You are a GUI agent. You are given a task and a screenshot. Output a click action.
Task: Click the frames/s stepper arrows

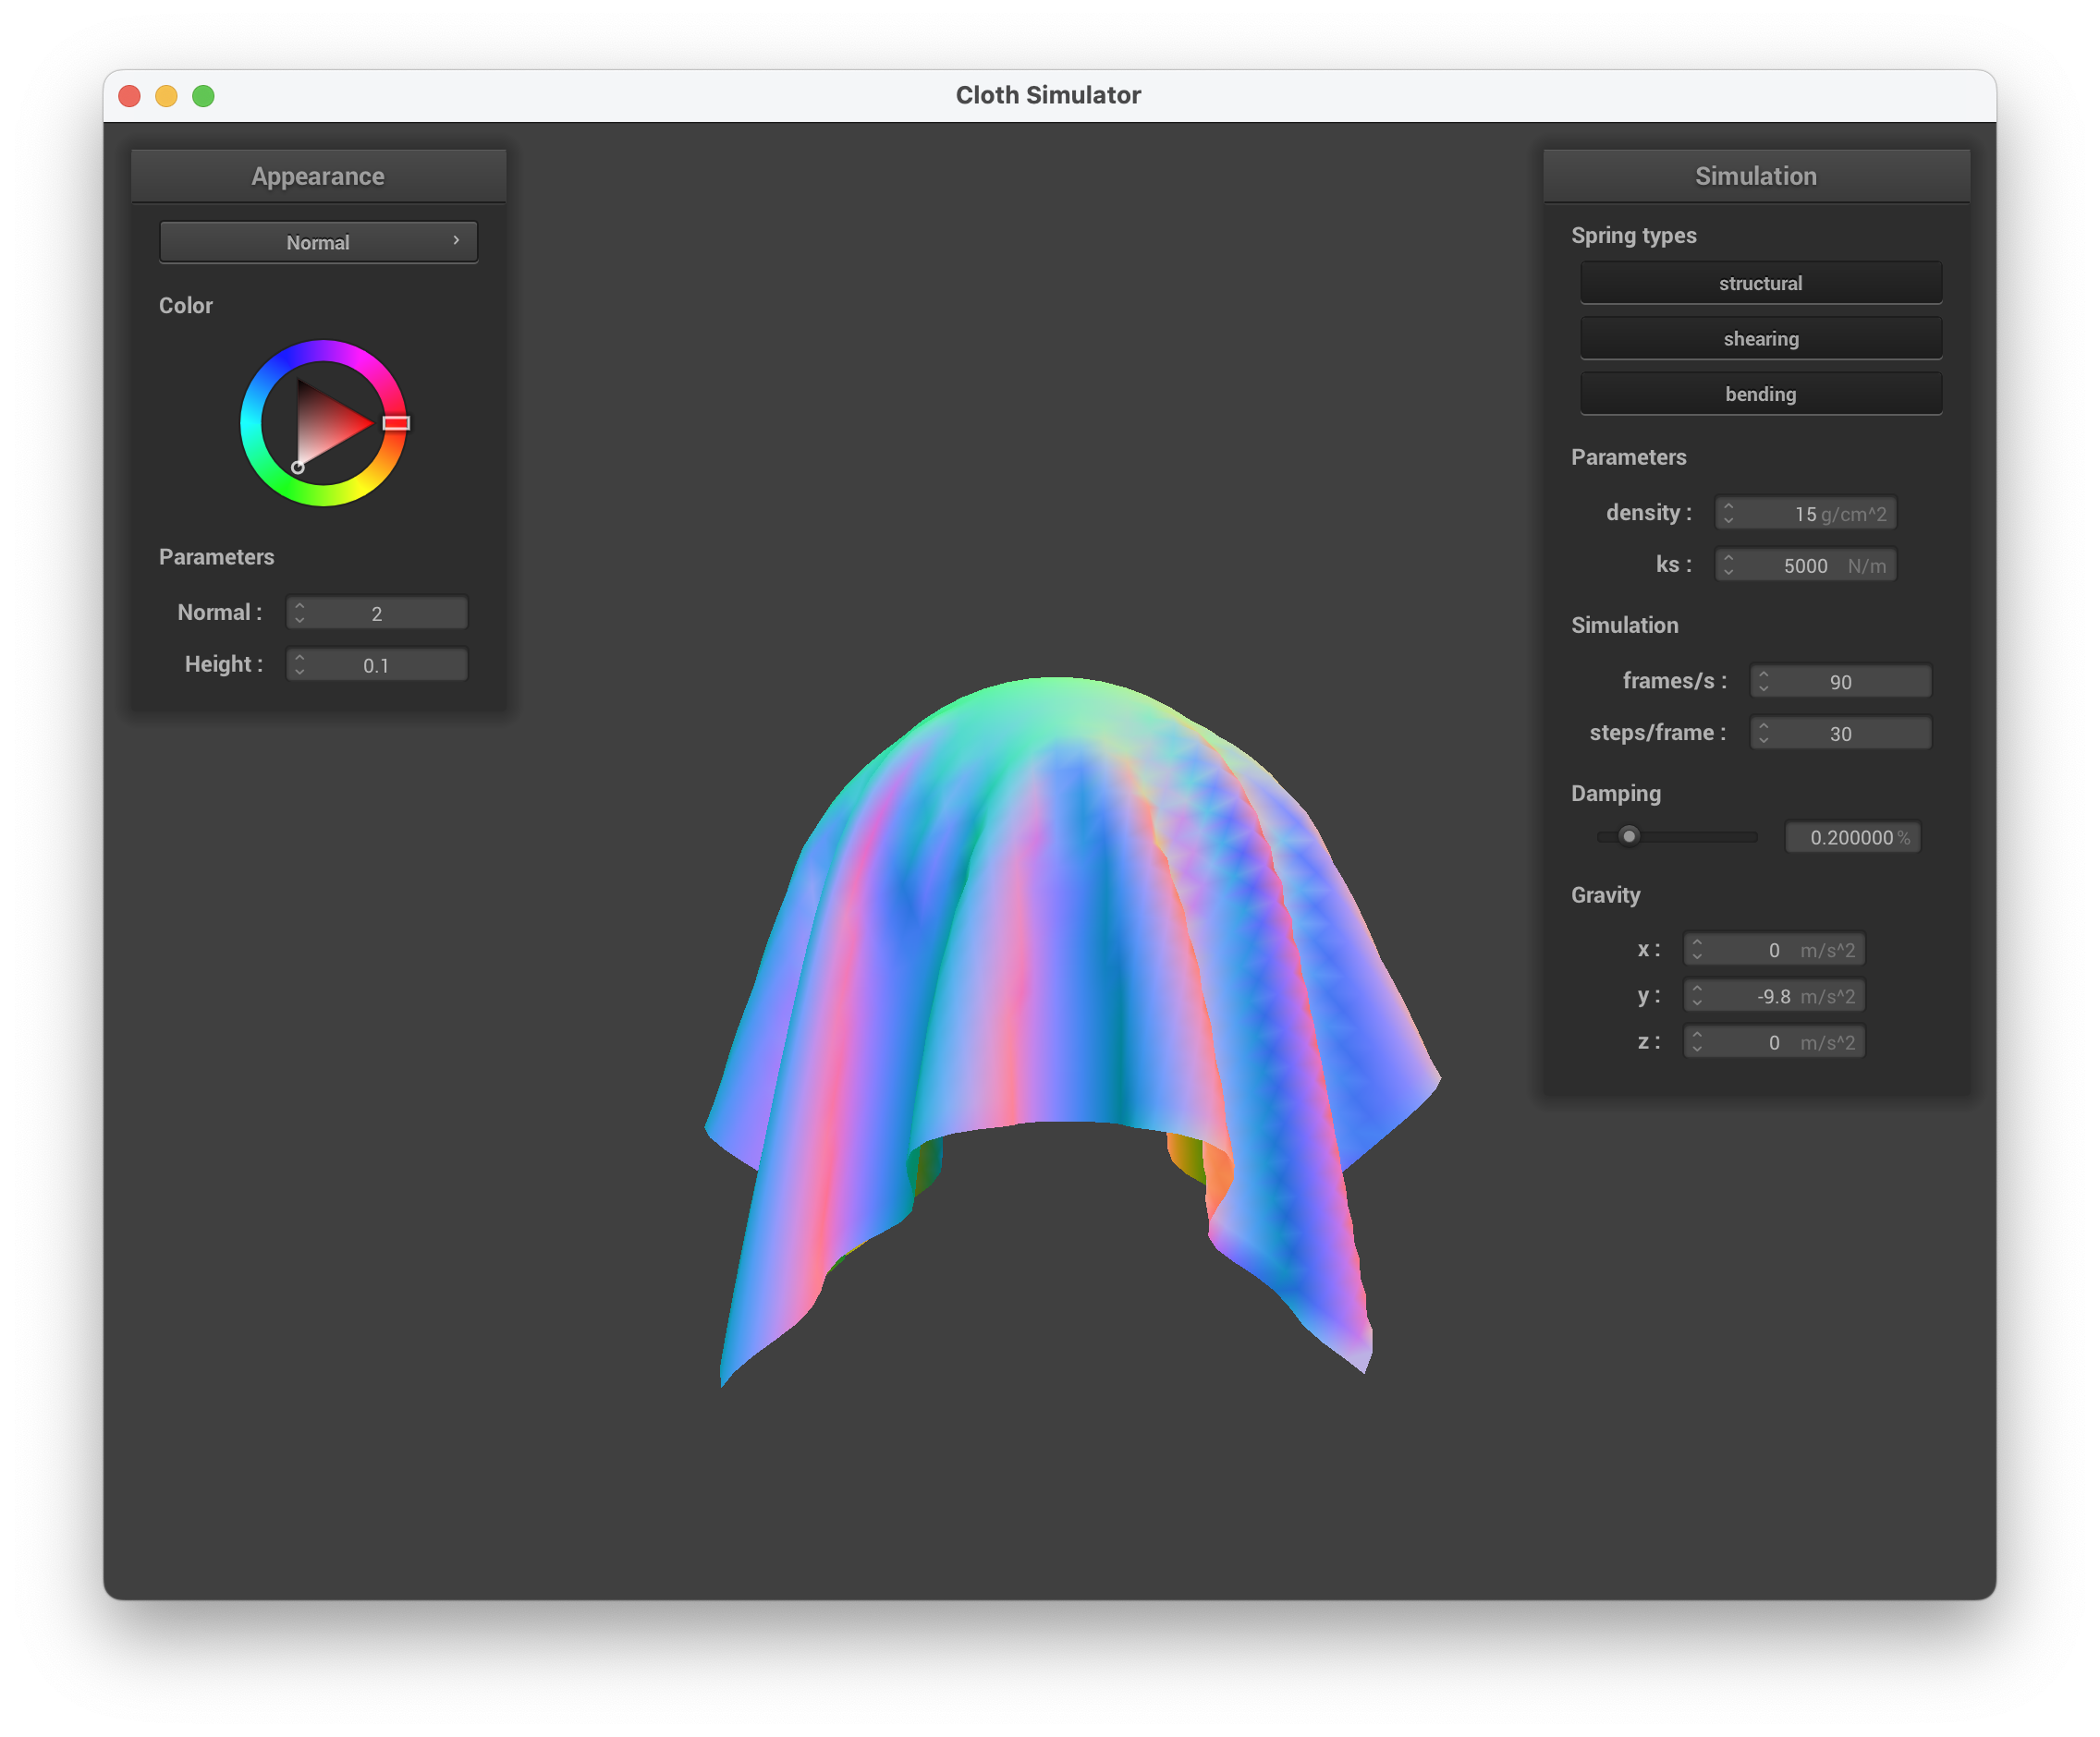1763,682
